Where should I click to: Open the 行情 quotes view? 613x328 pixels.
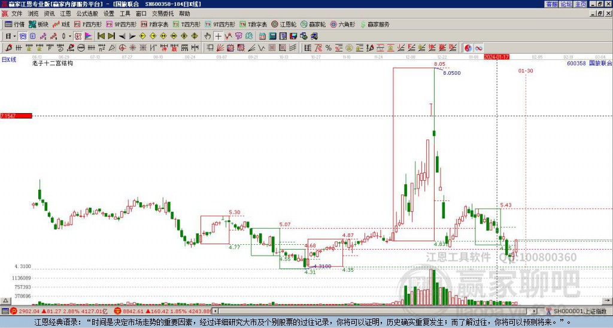pyautogui.click(x=15, y=24)
